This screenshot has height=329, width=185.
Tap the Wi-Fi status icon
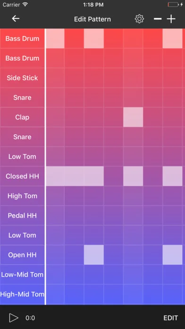tap(25, 4)
